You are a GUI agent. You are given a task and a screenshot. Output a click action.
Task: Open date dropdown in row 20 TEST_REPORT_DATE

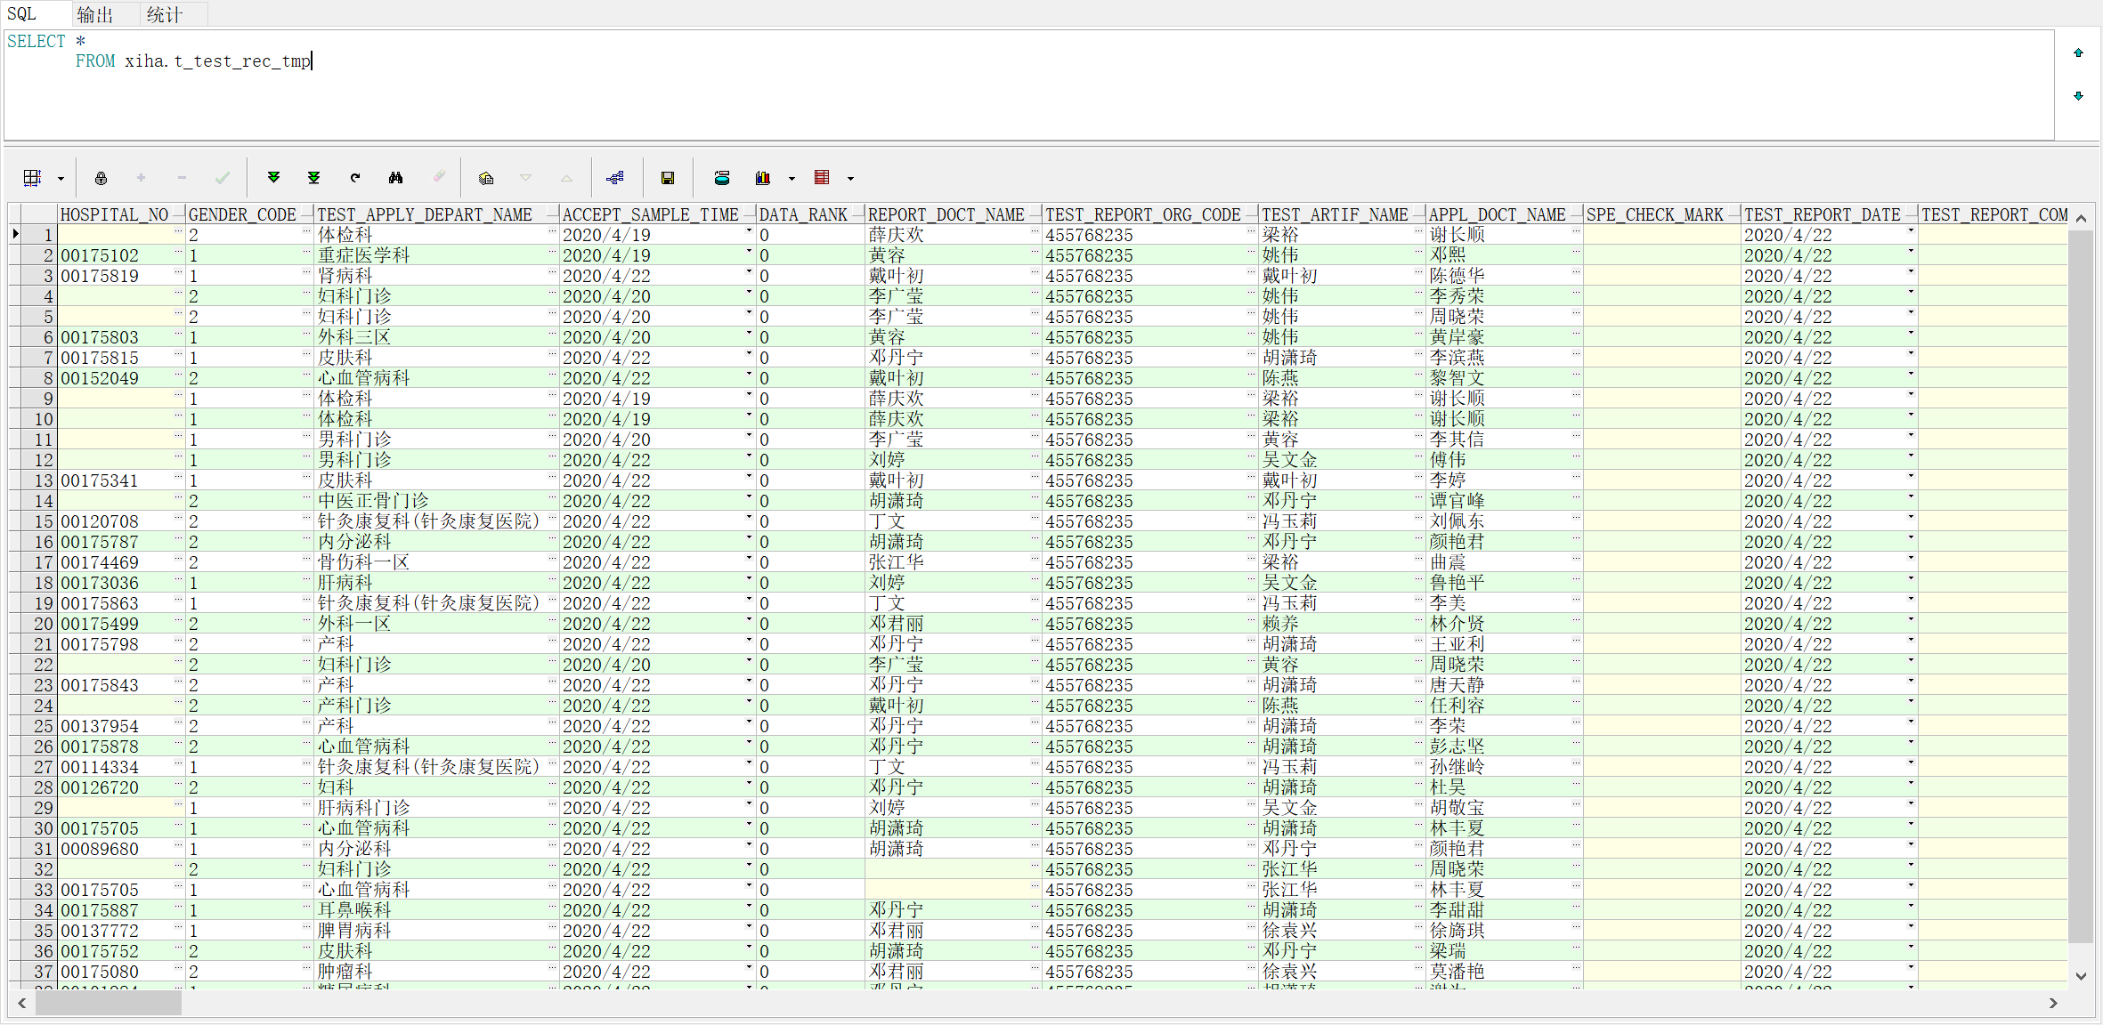pyautogui.click(x=1911, y=622)
